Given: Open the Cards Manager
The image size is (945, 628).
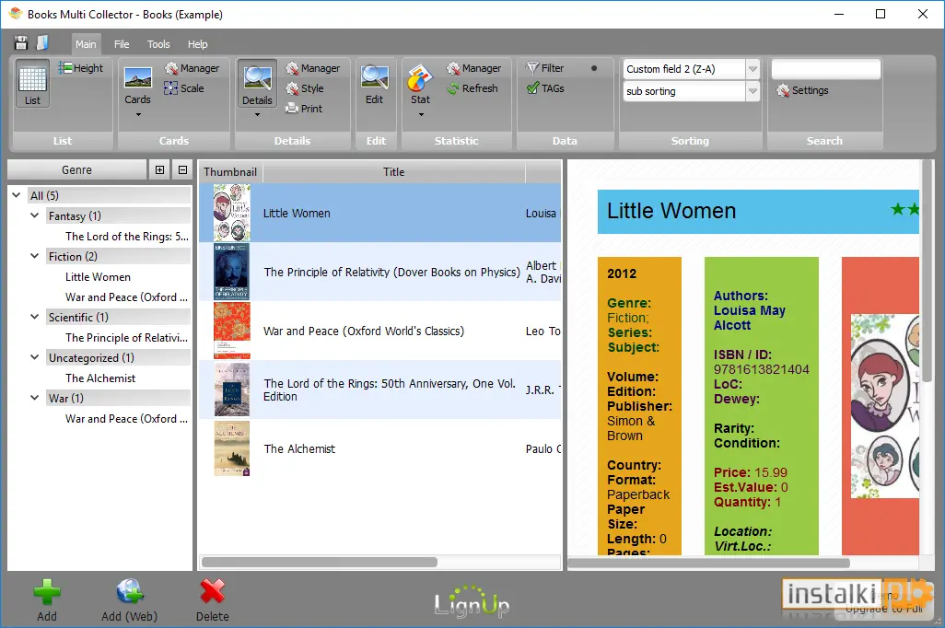Looking at the screenshot, I should [192, 68].
